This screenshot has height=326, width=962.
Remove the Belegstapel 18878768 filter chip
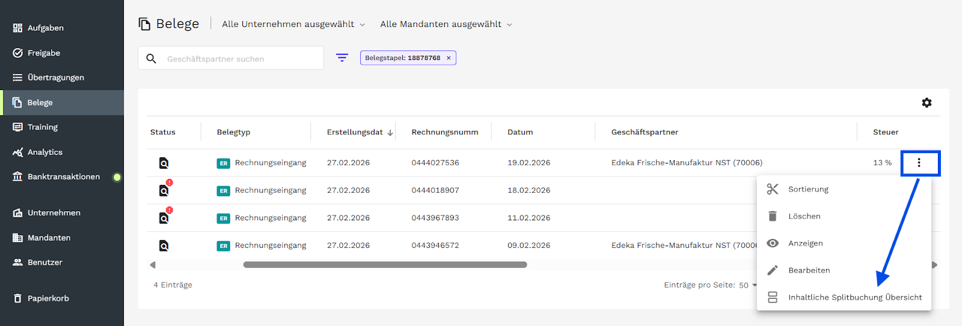[x=449, y=58]
